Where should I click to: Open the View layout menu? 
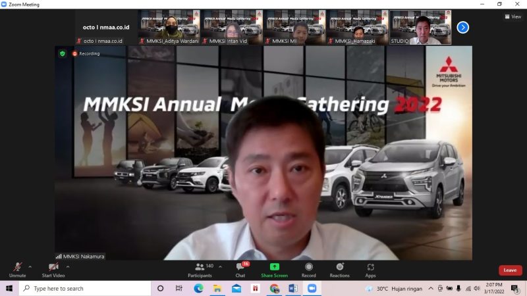click(512, 16)
